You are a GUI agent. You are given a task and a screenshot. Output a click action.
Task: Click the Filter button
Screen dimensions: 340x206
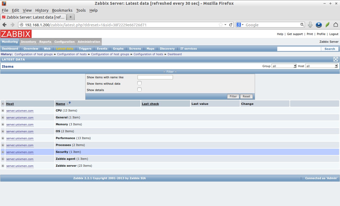233,96
